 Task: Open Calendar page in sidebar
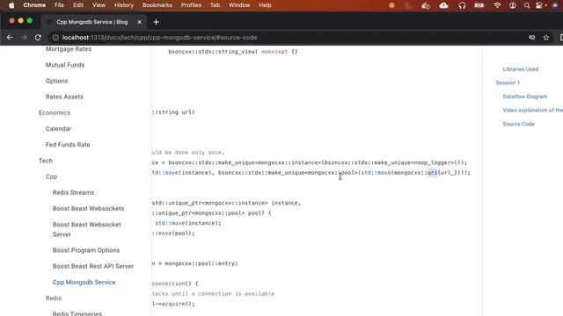tap(59, 129)
